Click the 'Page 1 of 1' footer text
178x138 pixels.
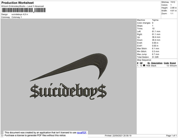pos(171,136)
